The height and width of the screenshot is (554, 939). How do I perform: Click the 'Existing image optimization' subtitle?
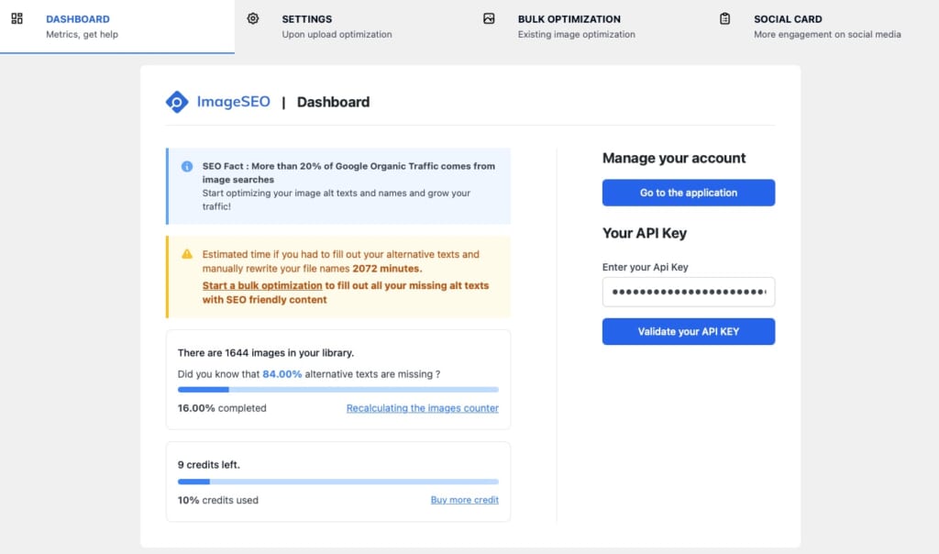coord(576,34)
